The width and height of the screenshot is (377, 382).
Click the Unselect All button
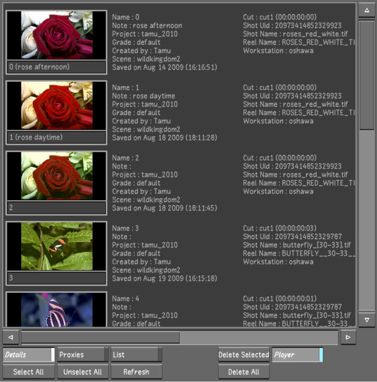pos(83,372)
